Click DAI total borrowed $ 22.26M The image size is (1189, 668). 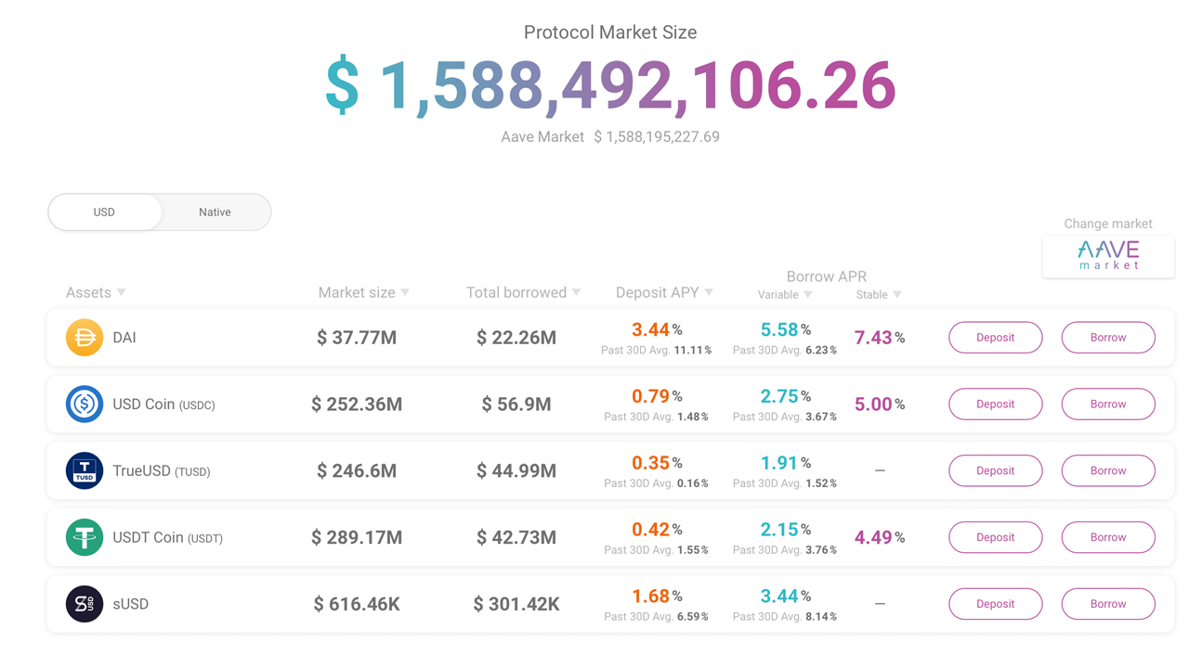click(x=516, y=338)
